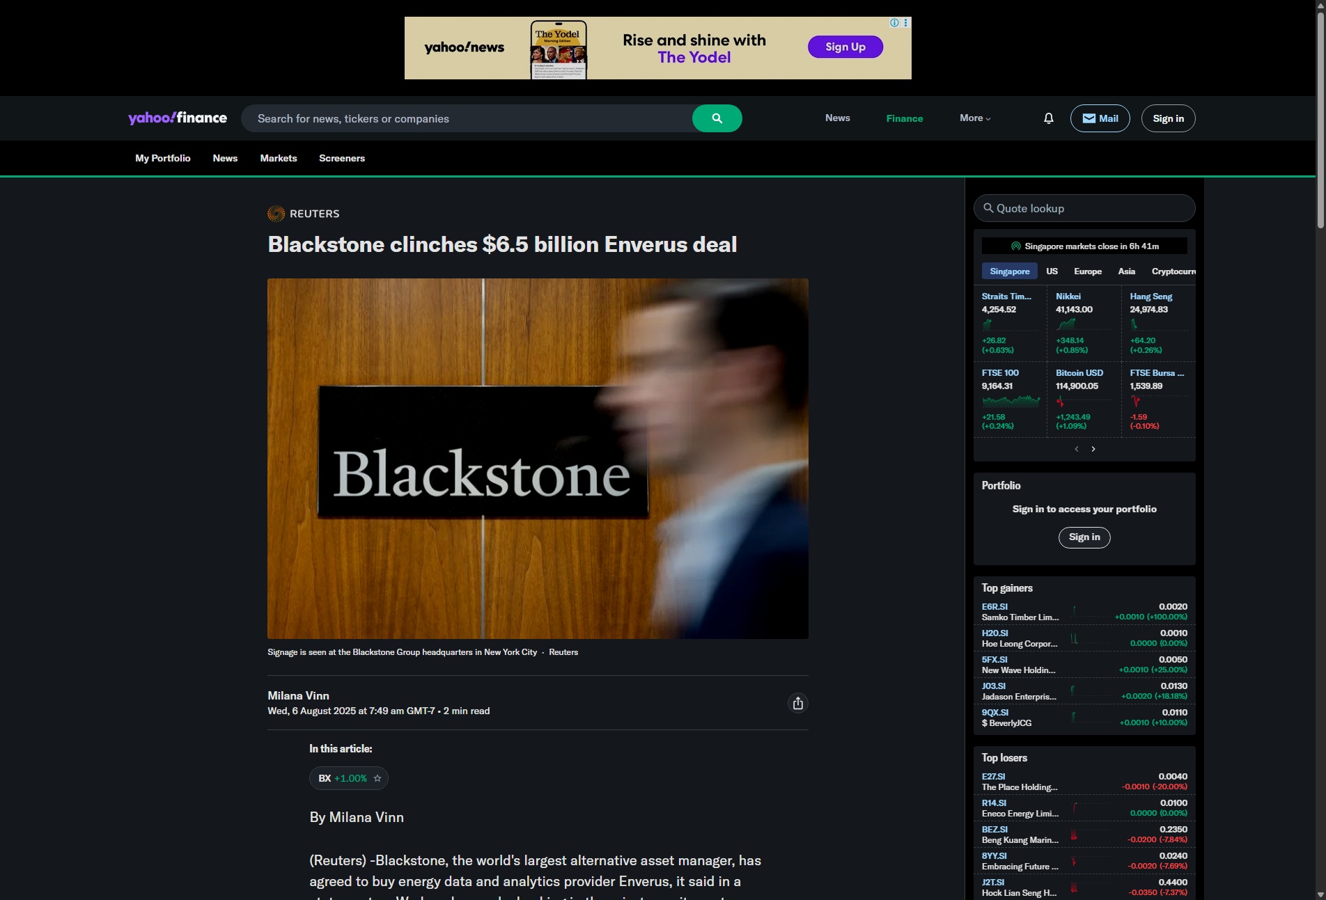Open notifications bell icon
1326x900 pixels.
tap(1048, 118)
